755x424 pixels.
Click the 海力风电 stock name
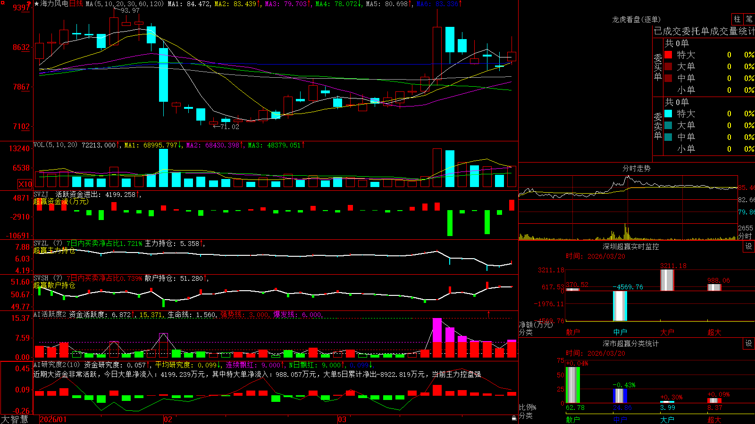pos(55,4)
